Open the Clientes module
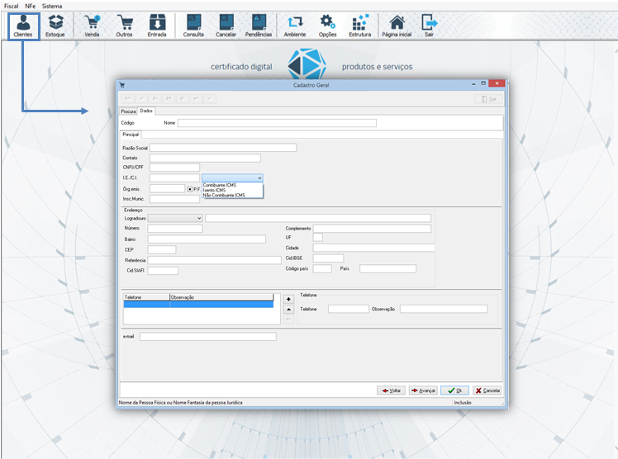Viewport: 618px width, 459px height. click(23, 26)
